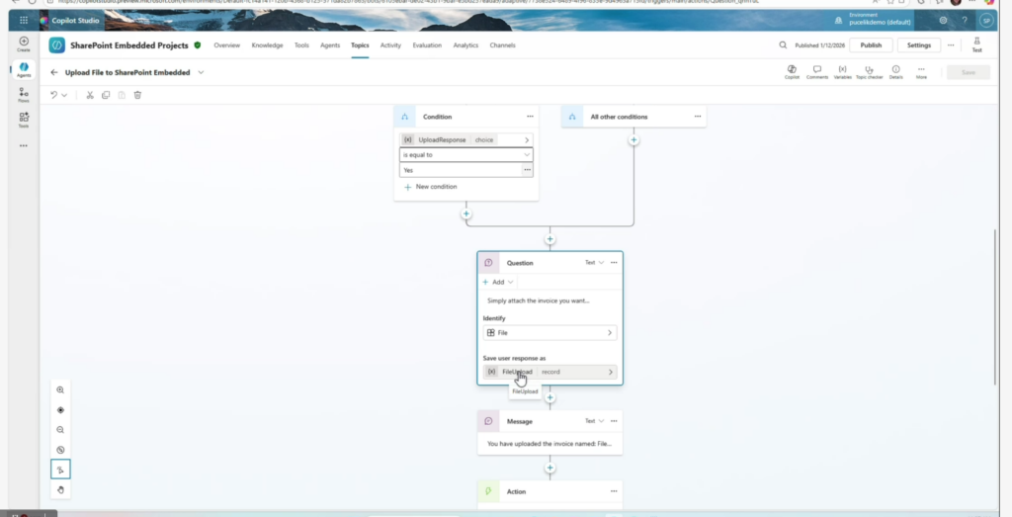Delete selected node with trash icon
The height and width of the screenshot is (517, 1012).
pos(137,95)
